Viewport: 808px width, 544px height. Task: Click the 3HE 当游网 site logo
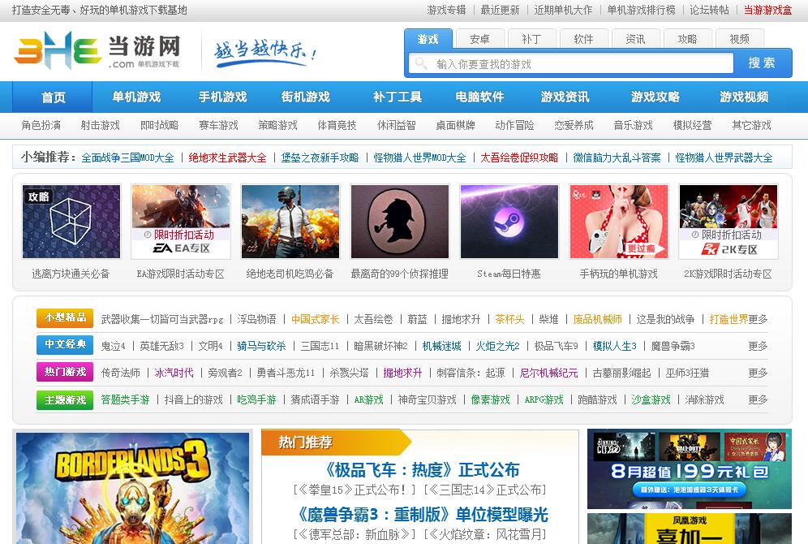coord(97,50)
